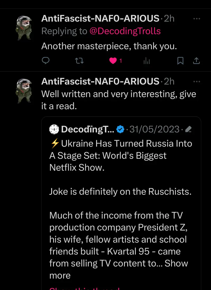The image size is (211, 290).
Task: Tap the share icon on the reply
Action: (x=196, y=61)
